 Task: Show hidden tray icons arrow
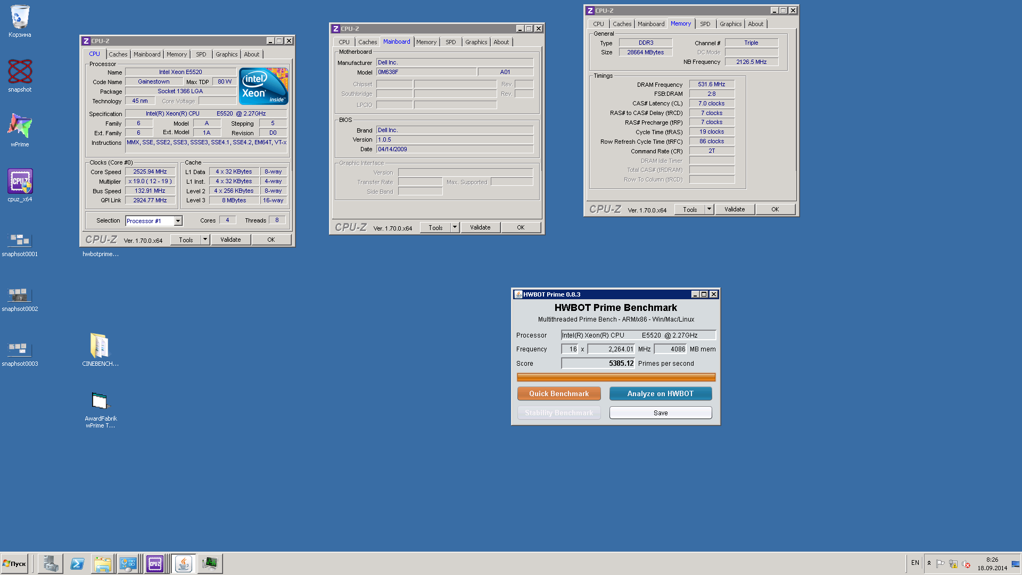pyautogui.click(x=929, y=563)
